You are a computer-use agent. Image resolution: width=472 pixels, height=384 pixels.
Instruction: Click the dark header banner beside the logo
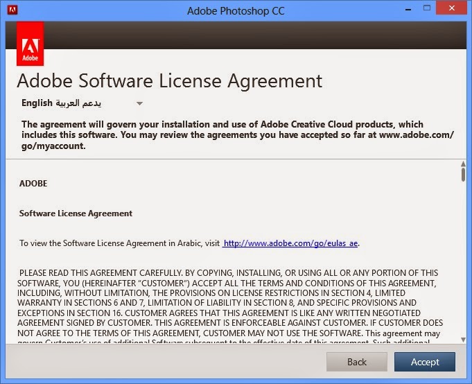(x=256, y=35)
